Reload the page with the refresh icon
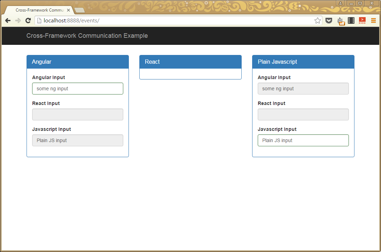 point(28,21)
